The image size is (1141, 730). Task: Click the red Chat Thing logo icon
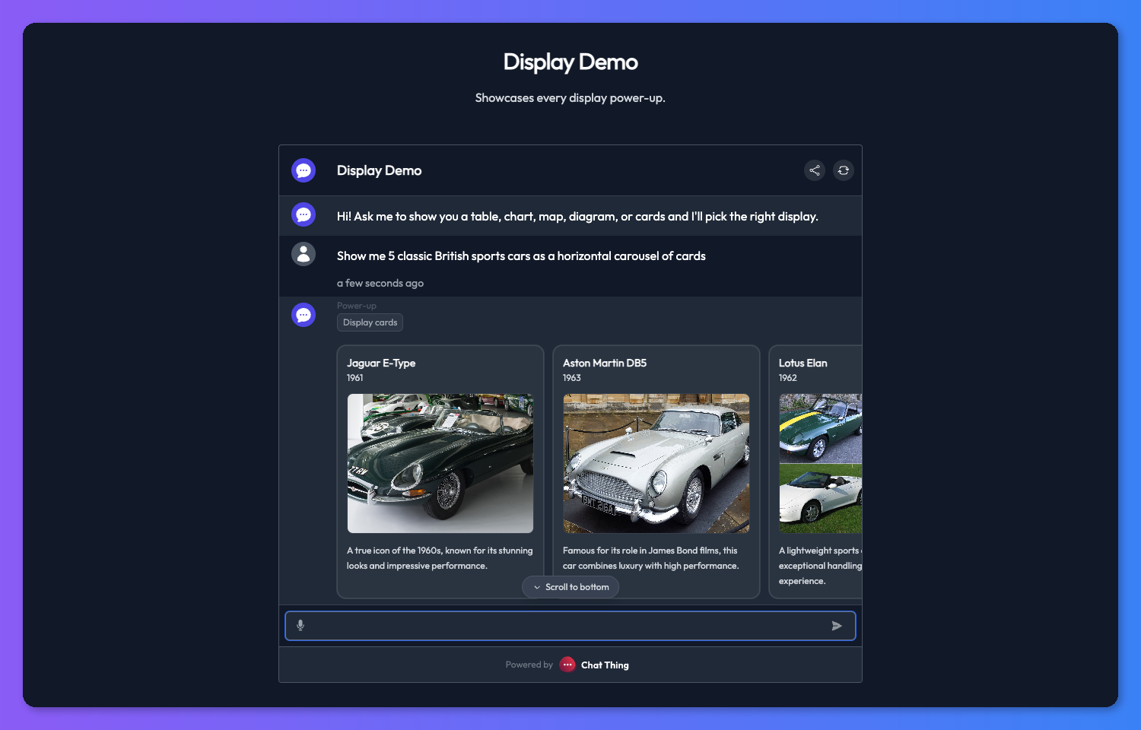coord(567,664)
